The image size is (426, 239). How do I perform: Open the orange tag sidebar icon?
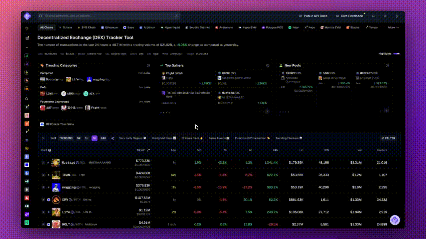(27, 80)
